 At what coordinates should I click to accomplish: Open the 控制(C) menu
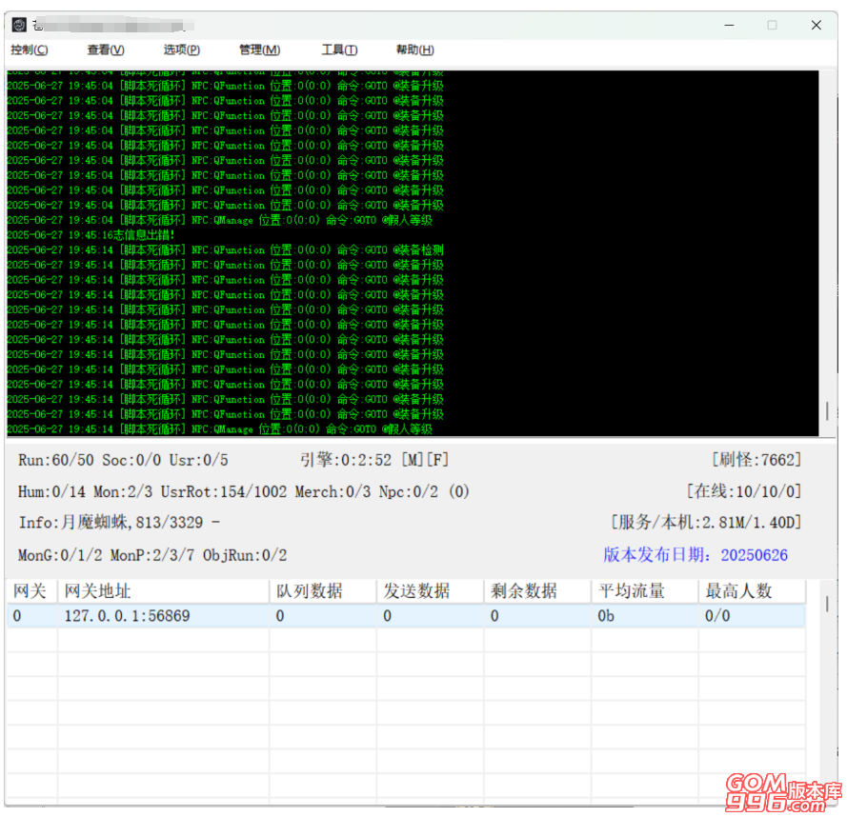pos(30,50)
